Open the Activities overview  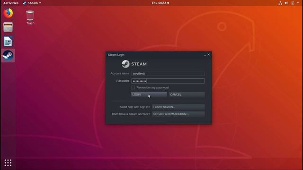[11, 3]
